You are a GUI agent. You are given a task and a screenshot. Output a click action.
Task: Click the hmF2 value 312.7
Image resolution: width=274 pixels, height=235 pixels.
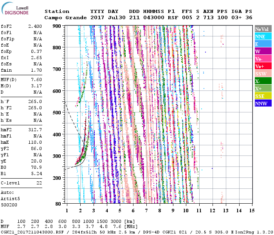(x=35, y=130)
